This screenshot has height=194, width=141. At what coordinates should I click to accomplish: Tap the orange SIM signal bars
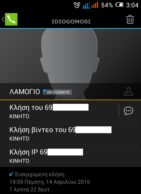coord(95,5)
